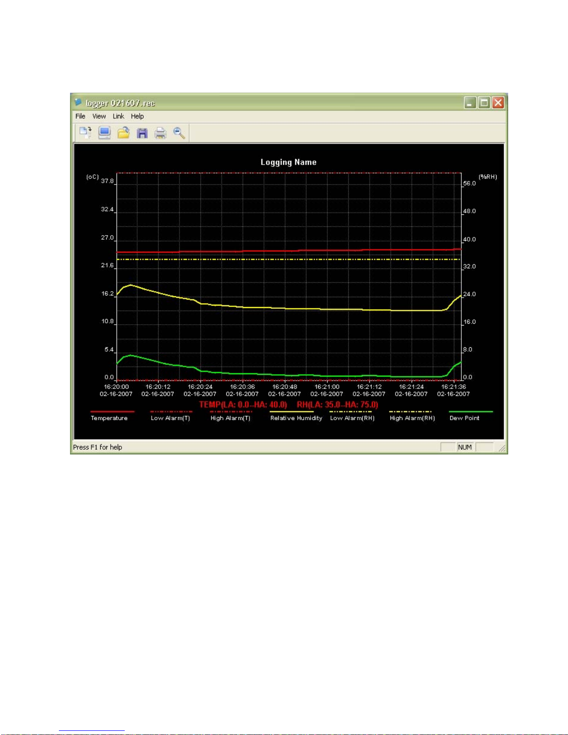
Task: Open a file with the folder icon
Action: pyautogui.click(x=123, y=133)
